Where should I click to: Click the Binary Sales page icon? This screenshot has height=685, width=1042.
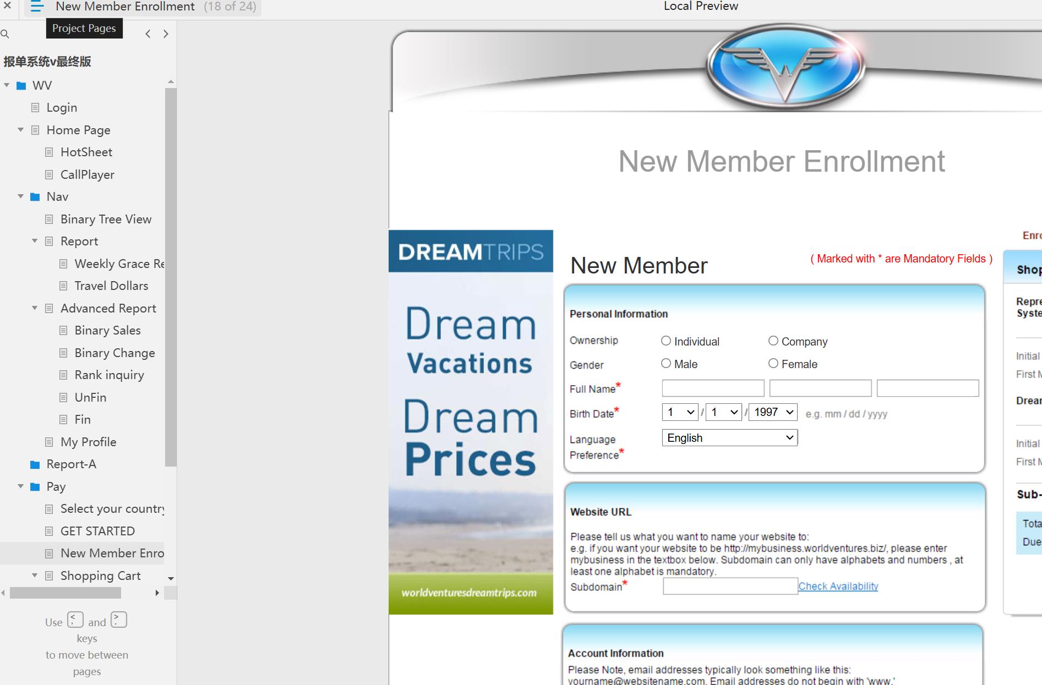pos(63,331)
